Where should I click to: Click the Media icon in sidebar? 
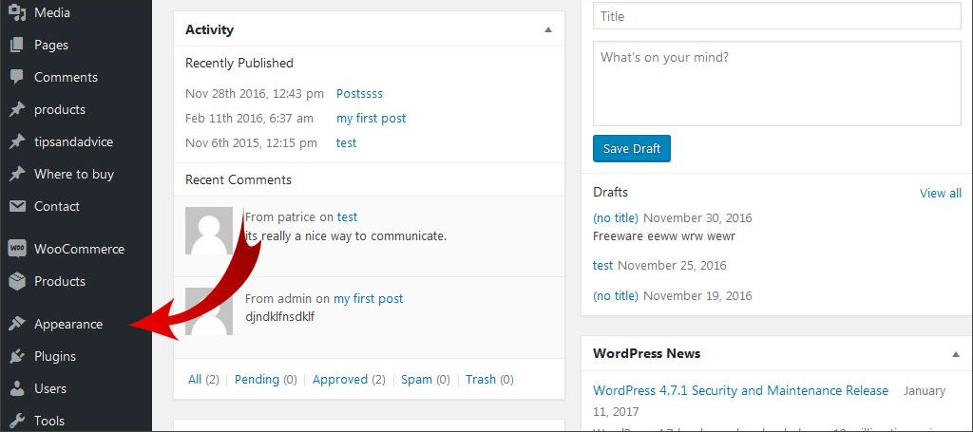click(16, 12)
